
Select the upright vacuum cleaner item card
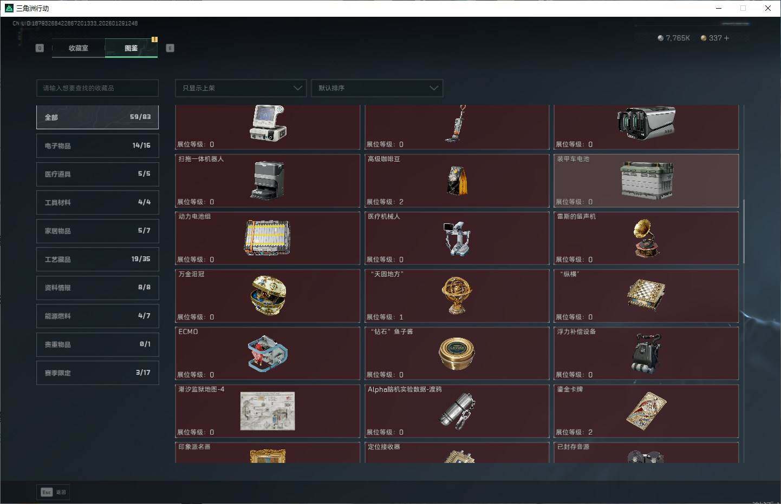coord(457,127)
